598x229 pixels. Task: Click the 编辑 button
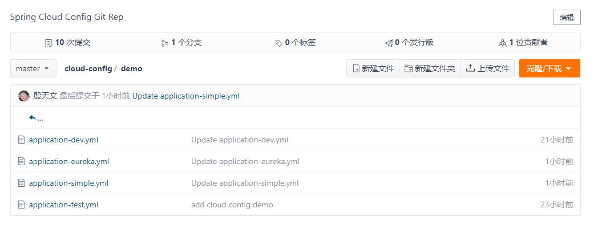566,18
